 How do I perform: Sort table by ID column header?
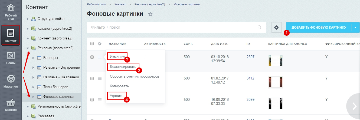pyautogui.click(x=248, y=44)
